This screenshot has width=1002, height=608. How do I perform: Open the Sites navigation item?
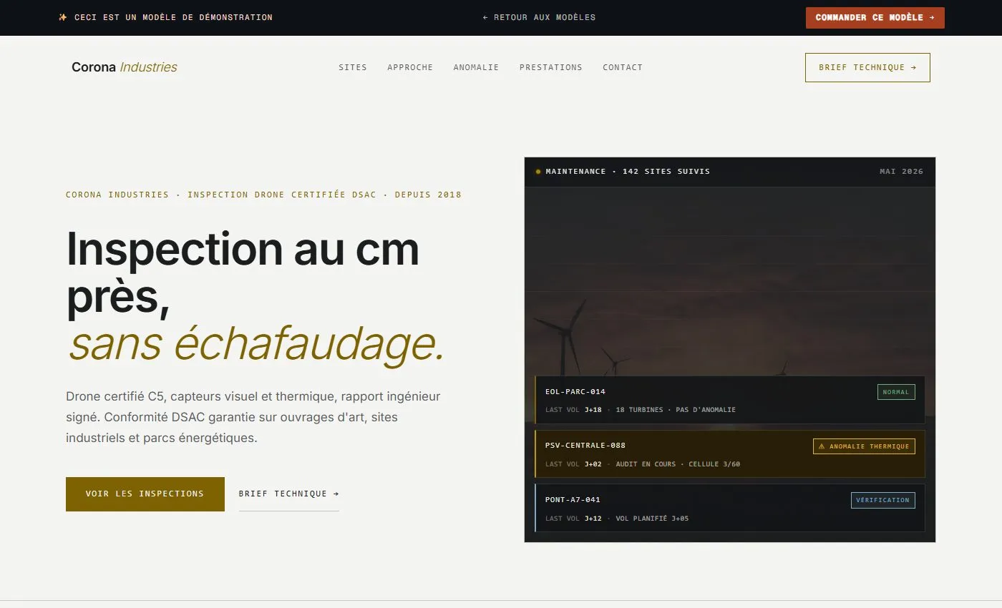pyautogui.click(x=353, y=67)
